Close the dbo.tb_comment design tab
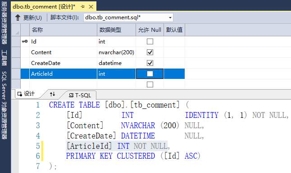This screenshot has height=173, width=291. [91, 7]
